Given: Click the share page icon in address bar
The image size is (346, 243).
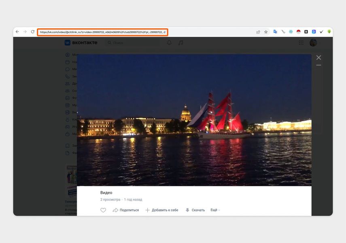Looking at the screenshot, I should (x=258, y=32).
